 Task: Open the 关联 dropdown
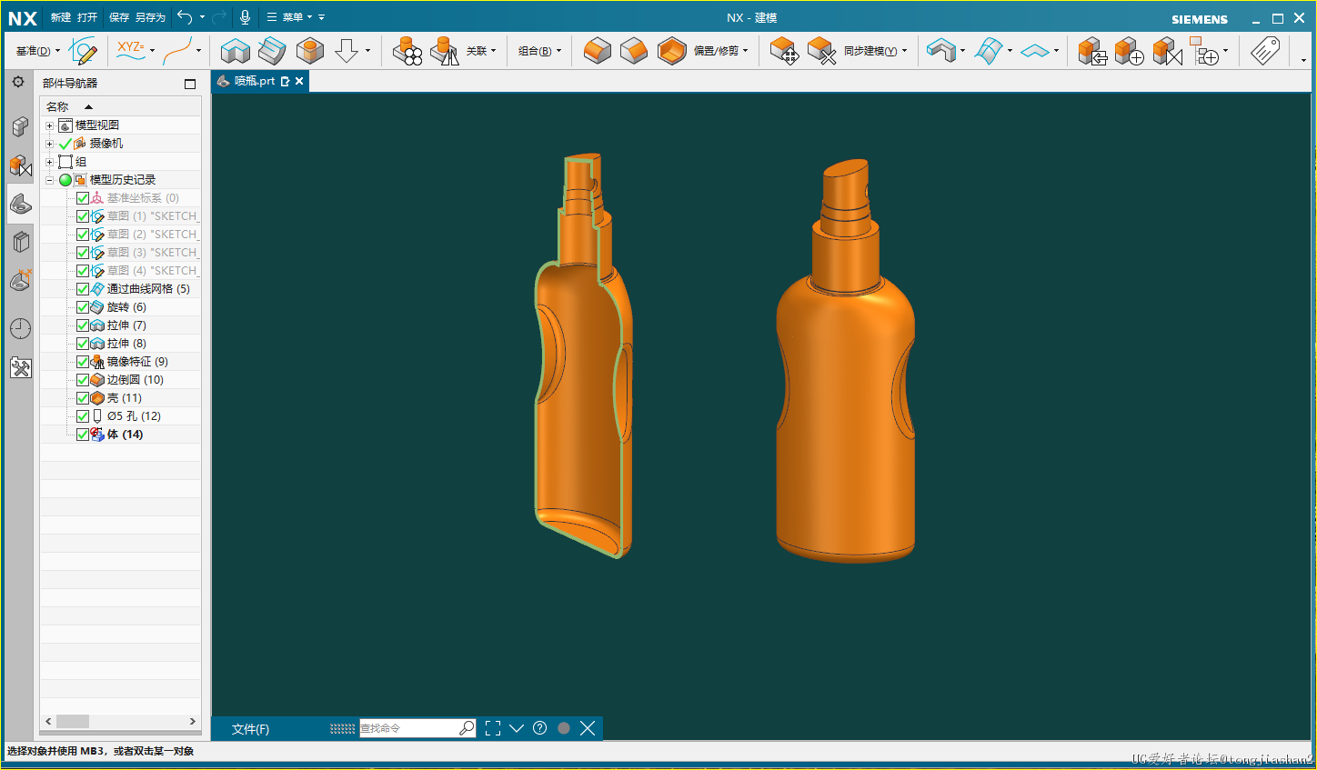pos(481,51)
